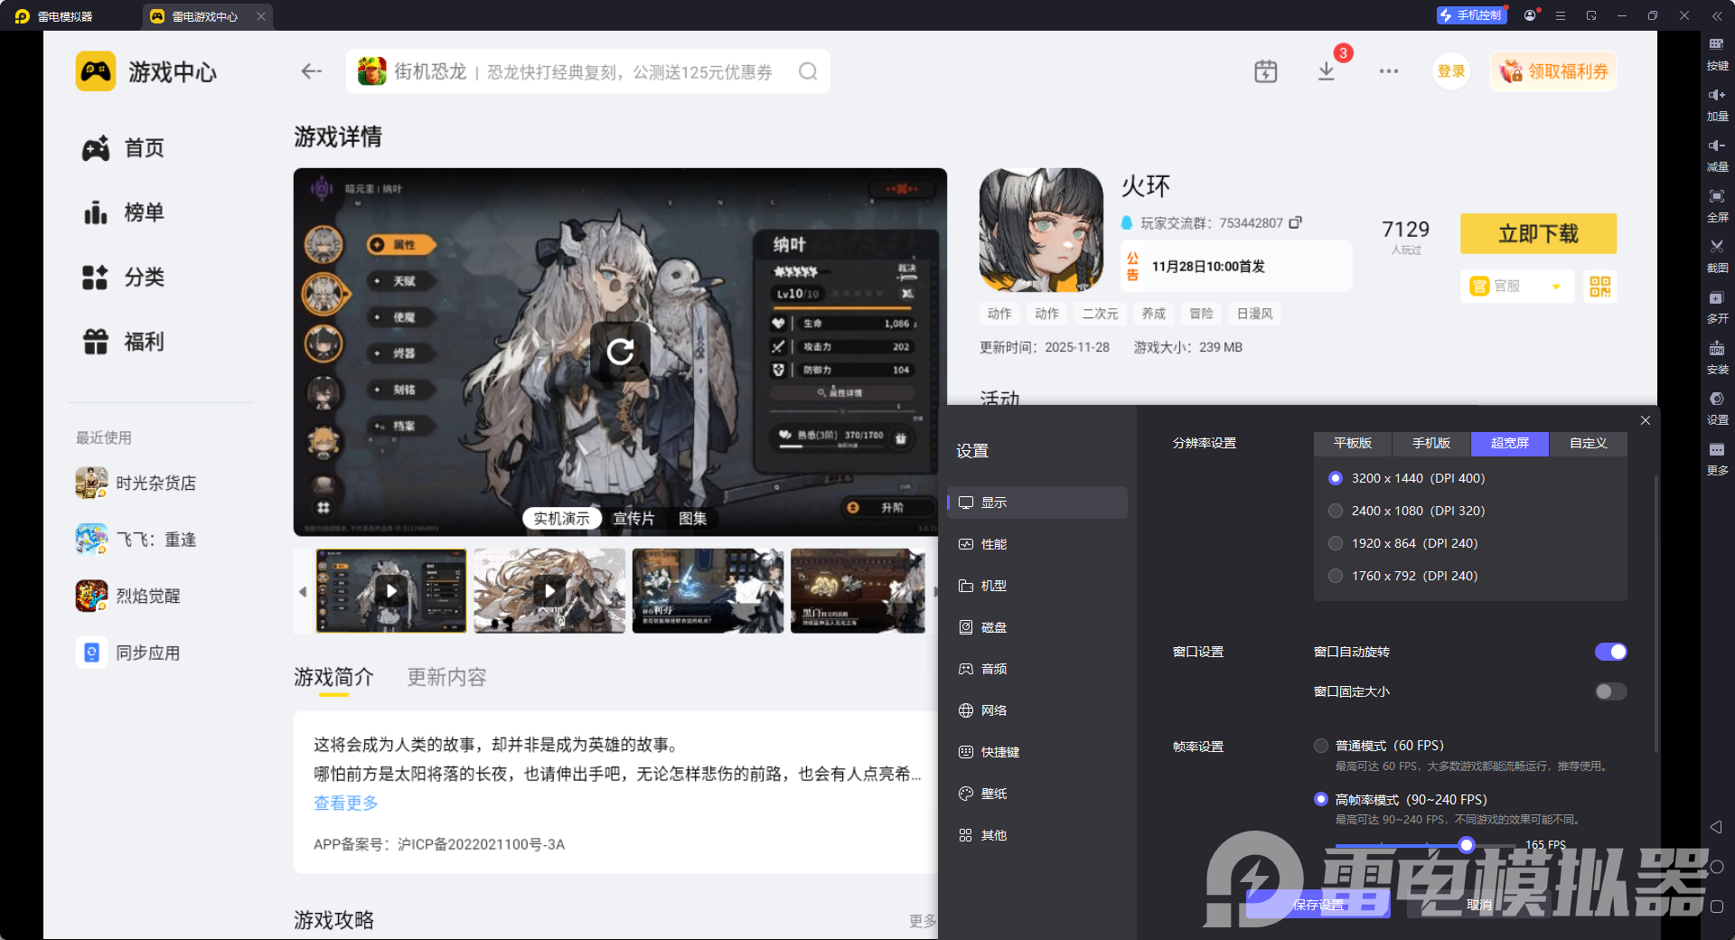
Task: Enable 窗口自动旋转 window auto-rotate
Action: [x=1610, y=652]
